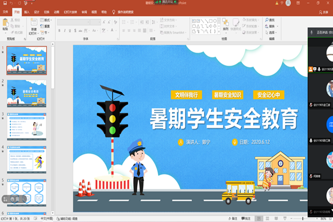This screenshot has width=333, height=222.
Task: Expand the Select (选择) dropdown
Action: pyautogui.click(x=272, y=32)
